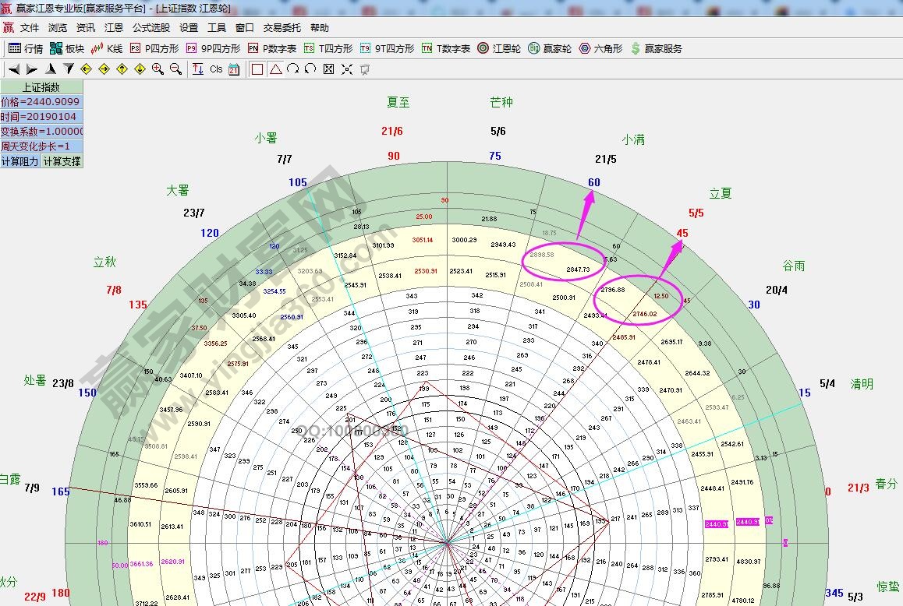Click the calendar date icon
Viewport: 903px width, 606px height.
(x=233, y=69)
